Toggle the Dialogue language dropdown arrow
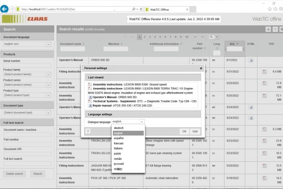Image resolution: width=283 pixels, height=189 pixels. tap(141, 122)
